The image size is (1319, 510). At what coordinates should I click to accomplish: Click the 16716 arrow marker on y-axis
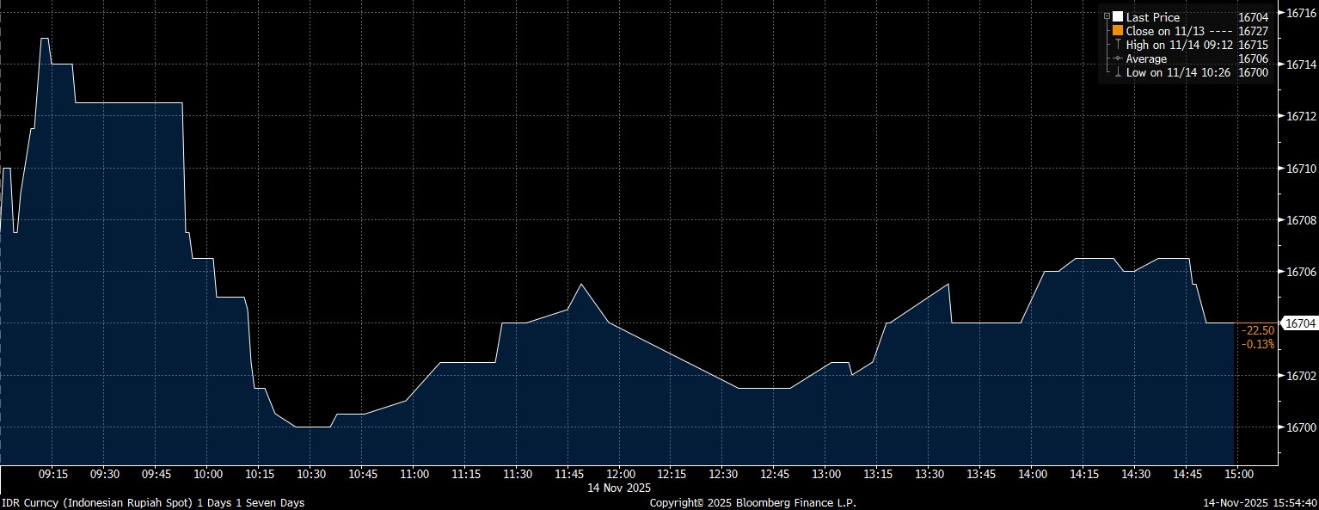click(1280, 12)
